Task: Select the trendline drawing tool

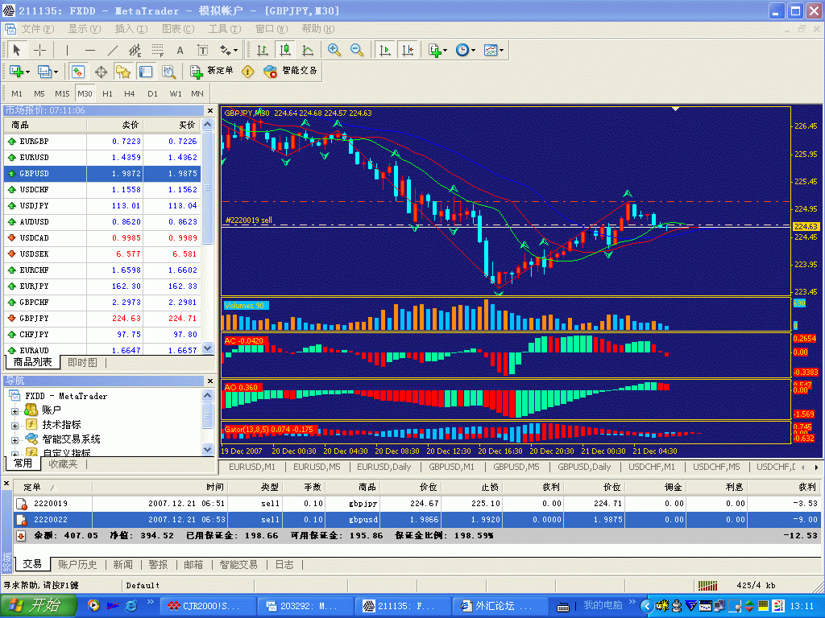Action: (113, 50)
